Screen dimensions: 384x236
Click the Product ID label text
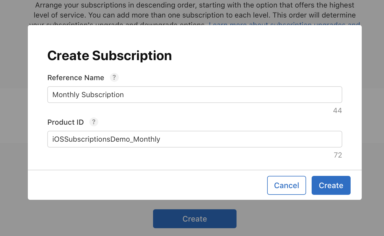[x=66, y=122]
